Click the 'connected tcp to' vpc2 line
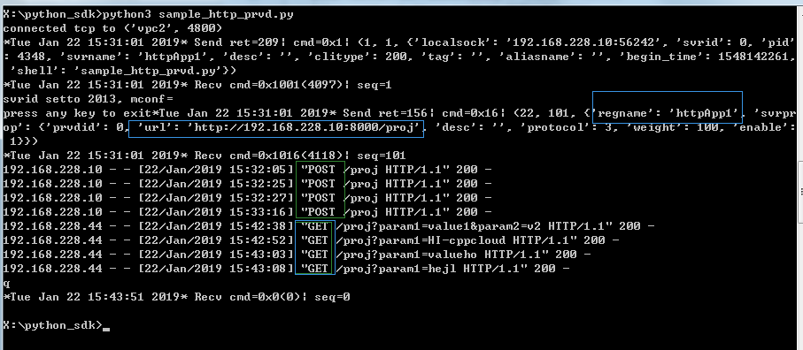Viewport: 803px width, 350px height. [112, 28]
